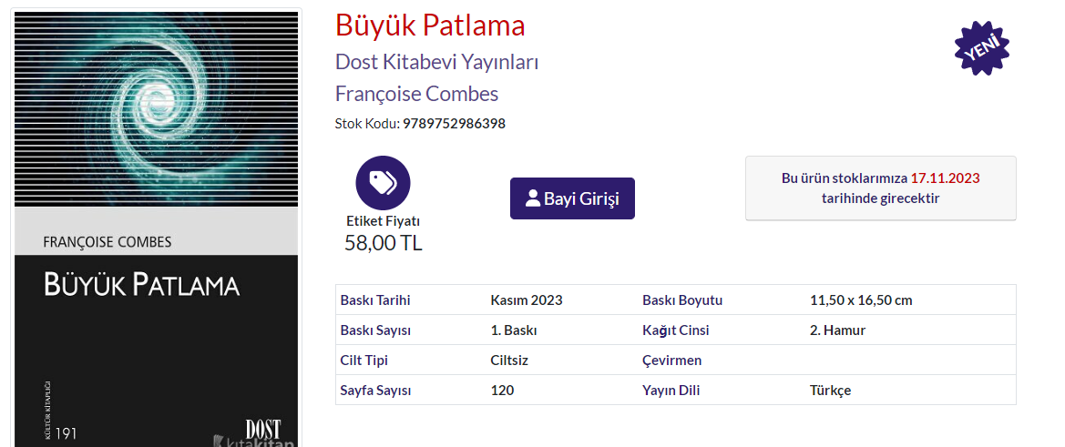Click the Kasım 2023 print date value
The height and width of the screenshot is (447, 1065).
(526, 300)
